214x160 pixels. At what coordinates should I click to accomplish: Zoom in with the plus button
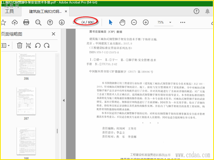[146, 22]
